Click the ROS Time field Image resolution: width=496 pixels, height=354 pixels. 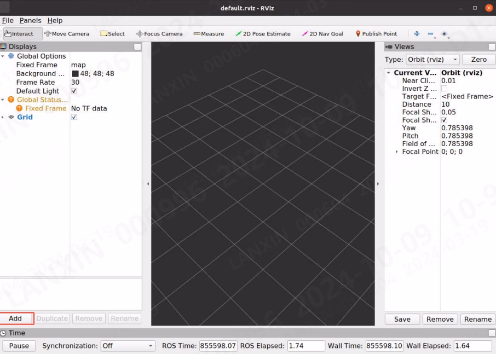(x=218, y=346)
